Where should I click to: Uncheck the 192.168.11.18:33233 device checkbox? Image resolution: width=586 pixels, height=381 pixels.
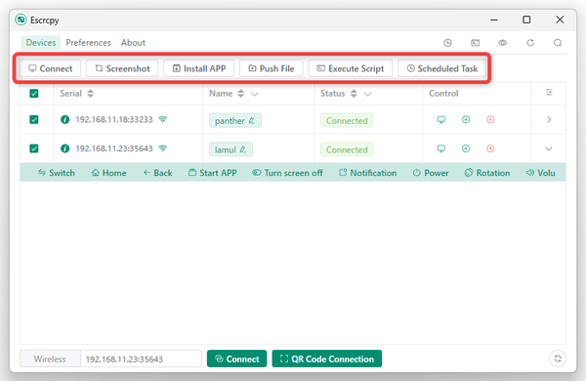[x=34, y=119]
